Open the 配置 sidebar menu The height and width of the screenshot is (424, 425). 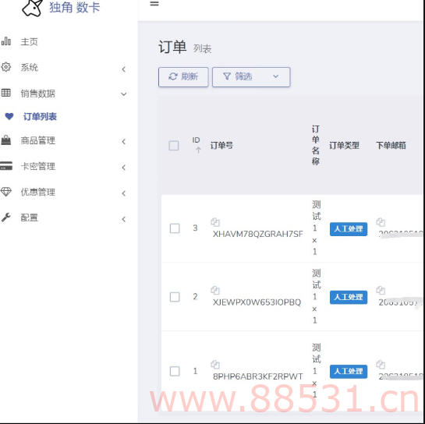pyautogui.click(x=30, y=217)
